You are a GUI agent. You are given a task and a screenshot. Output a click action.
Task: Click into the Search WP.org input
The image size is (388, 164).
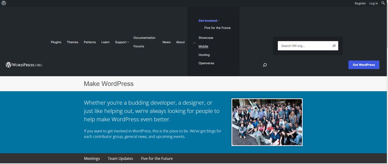(304, 46)
